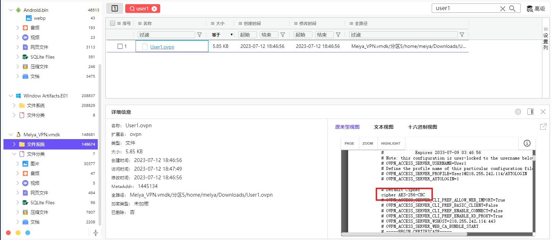Viewport: 551px width, 240px height.
Task: Select 文档 icon with count 2208
Action: coord(25,222)
